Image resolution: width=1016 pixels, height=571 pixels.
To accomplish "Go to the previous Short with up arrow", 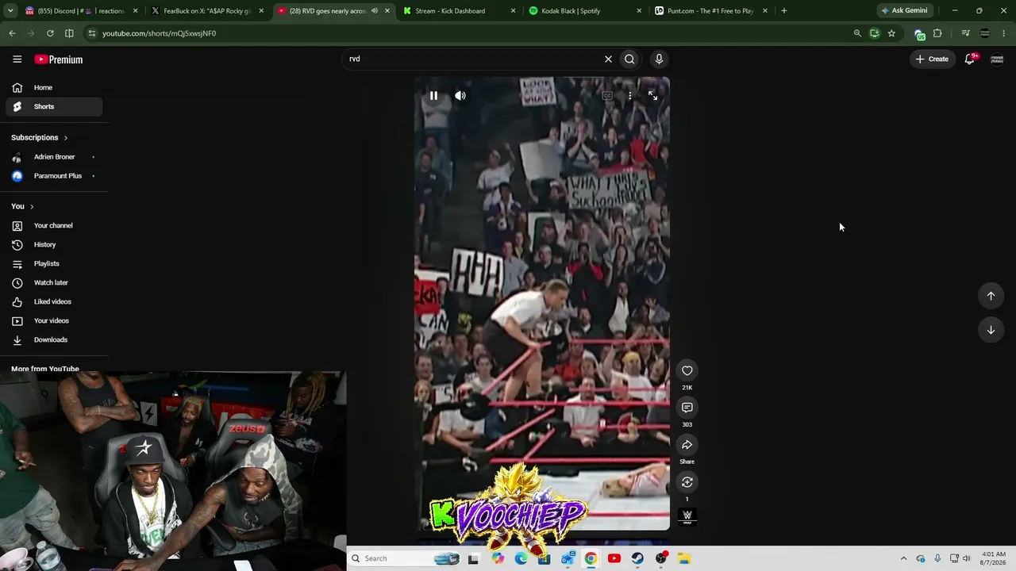I will click(x=991, y=296).
